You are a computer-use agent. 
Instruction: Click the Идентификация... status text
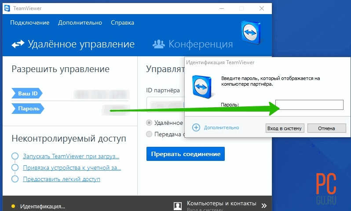click(x=43, y=206)
